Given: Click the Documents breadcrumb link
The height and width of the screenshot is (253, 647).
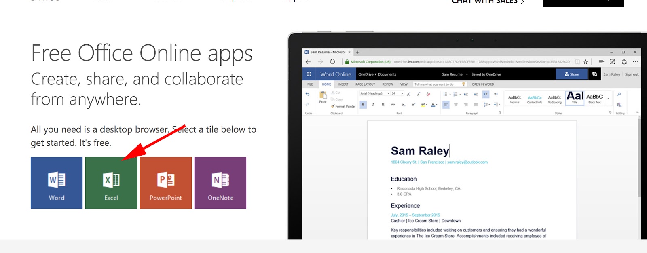Looking at the screenshot, I should tap(387, 74).
